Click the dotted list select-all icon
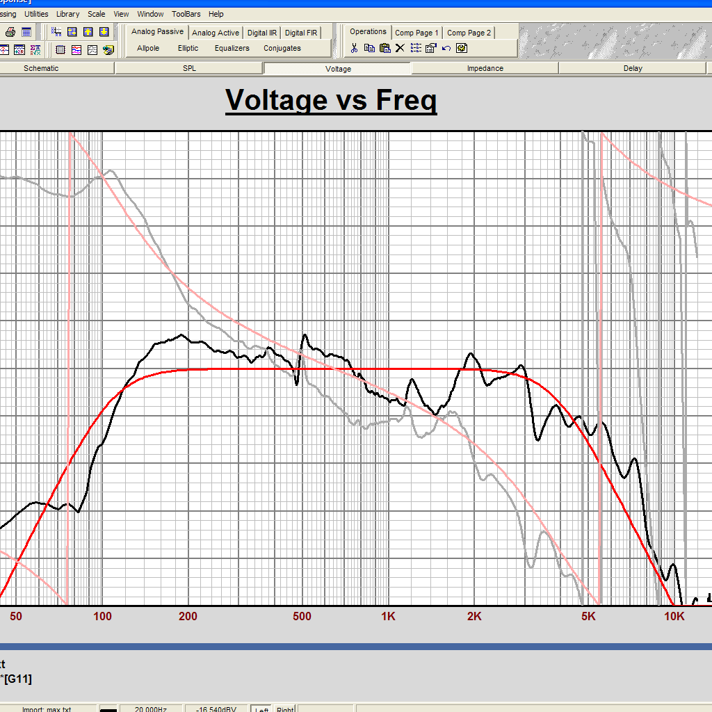Image resolution: width=712 pixels, height=712 pixels. 416,48
